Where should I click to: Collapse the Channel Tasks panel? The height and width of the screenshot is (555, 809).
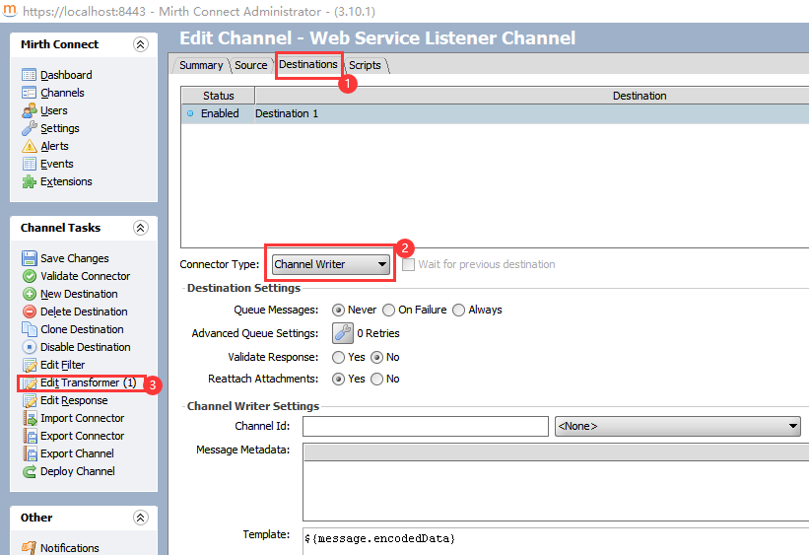(140, 228)
